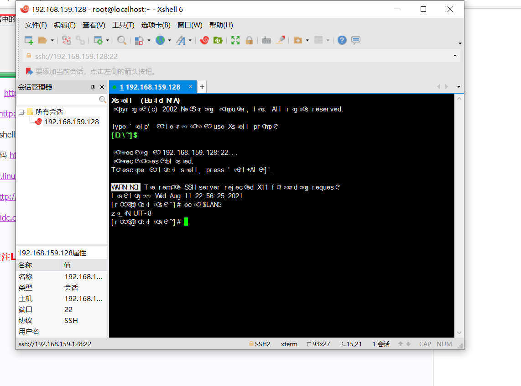521x386 pixels.
Task: Click the New session toolbar icon
Action: pos(29,40)
